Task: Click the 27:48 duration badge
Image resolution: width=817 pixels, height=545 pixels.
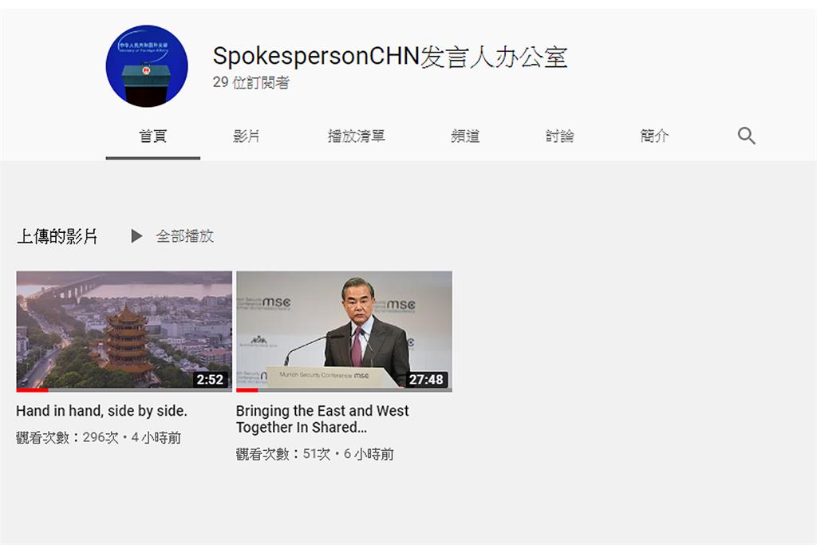Action: pos(426,379)
